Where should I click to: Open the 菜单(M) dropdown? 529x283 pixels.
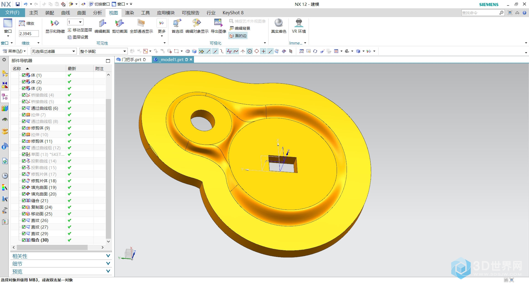14,51
